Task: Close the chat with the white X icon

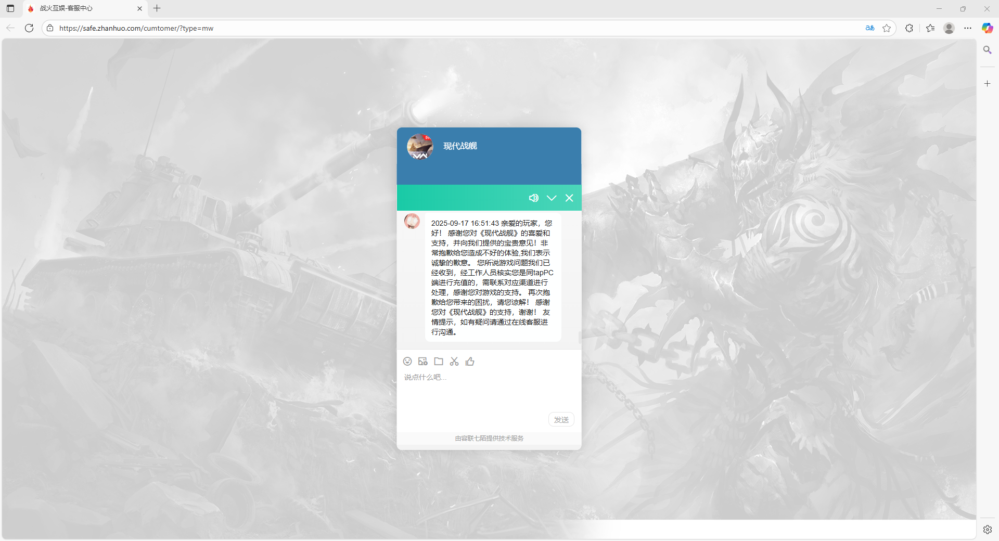Action: [569, 198]
